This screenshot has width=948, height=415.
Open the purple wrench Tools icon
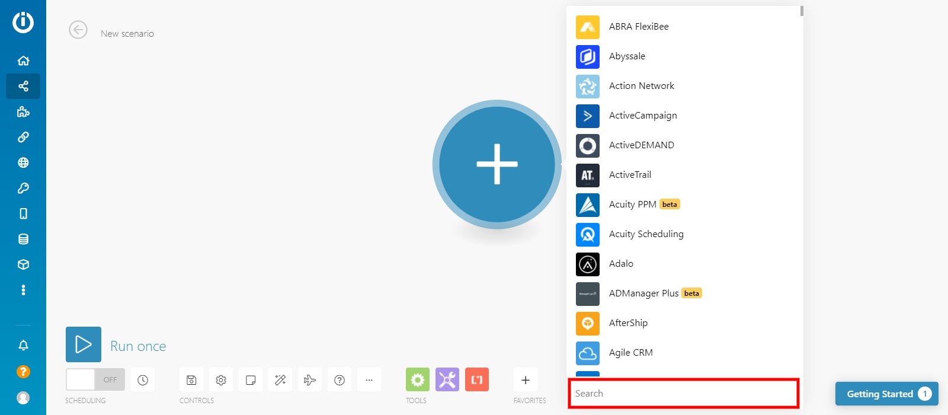[447, 379]
